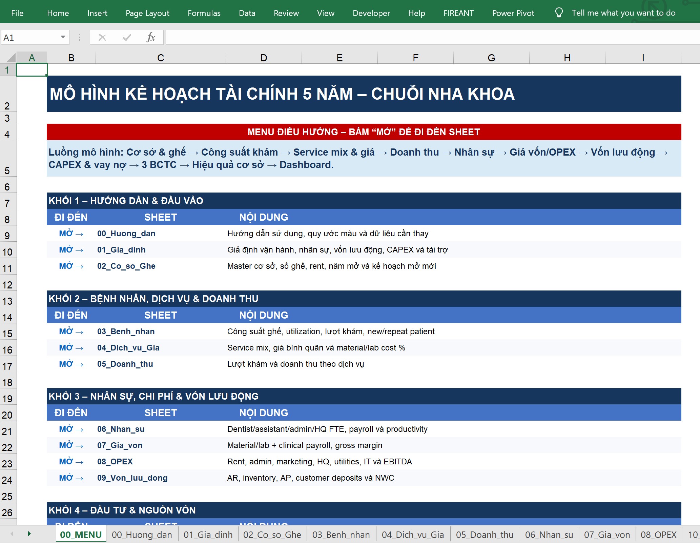Open the Power Pivot ribbon tab
This screenshot has width=700, height=543.
point(513,13)
